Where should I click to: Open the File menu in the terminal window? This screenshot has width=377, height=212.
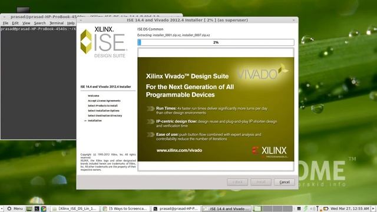pyautogui.click(x=5, y=23)
